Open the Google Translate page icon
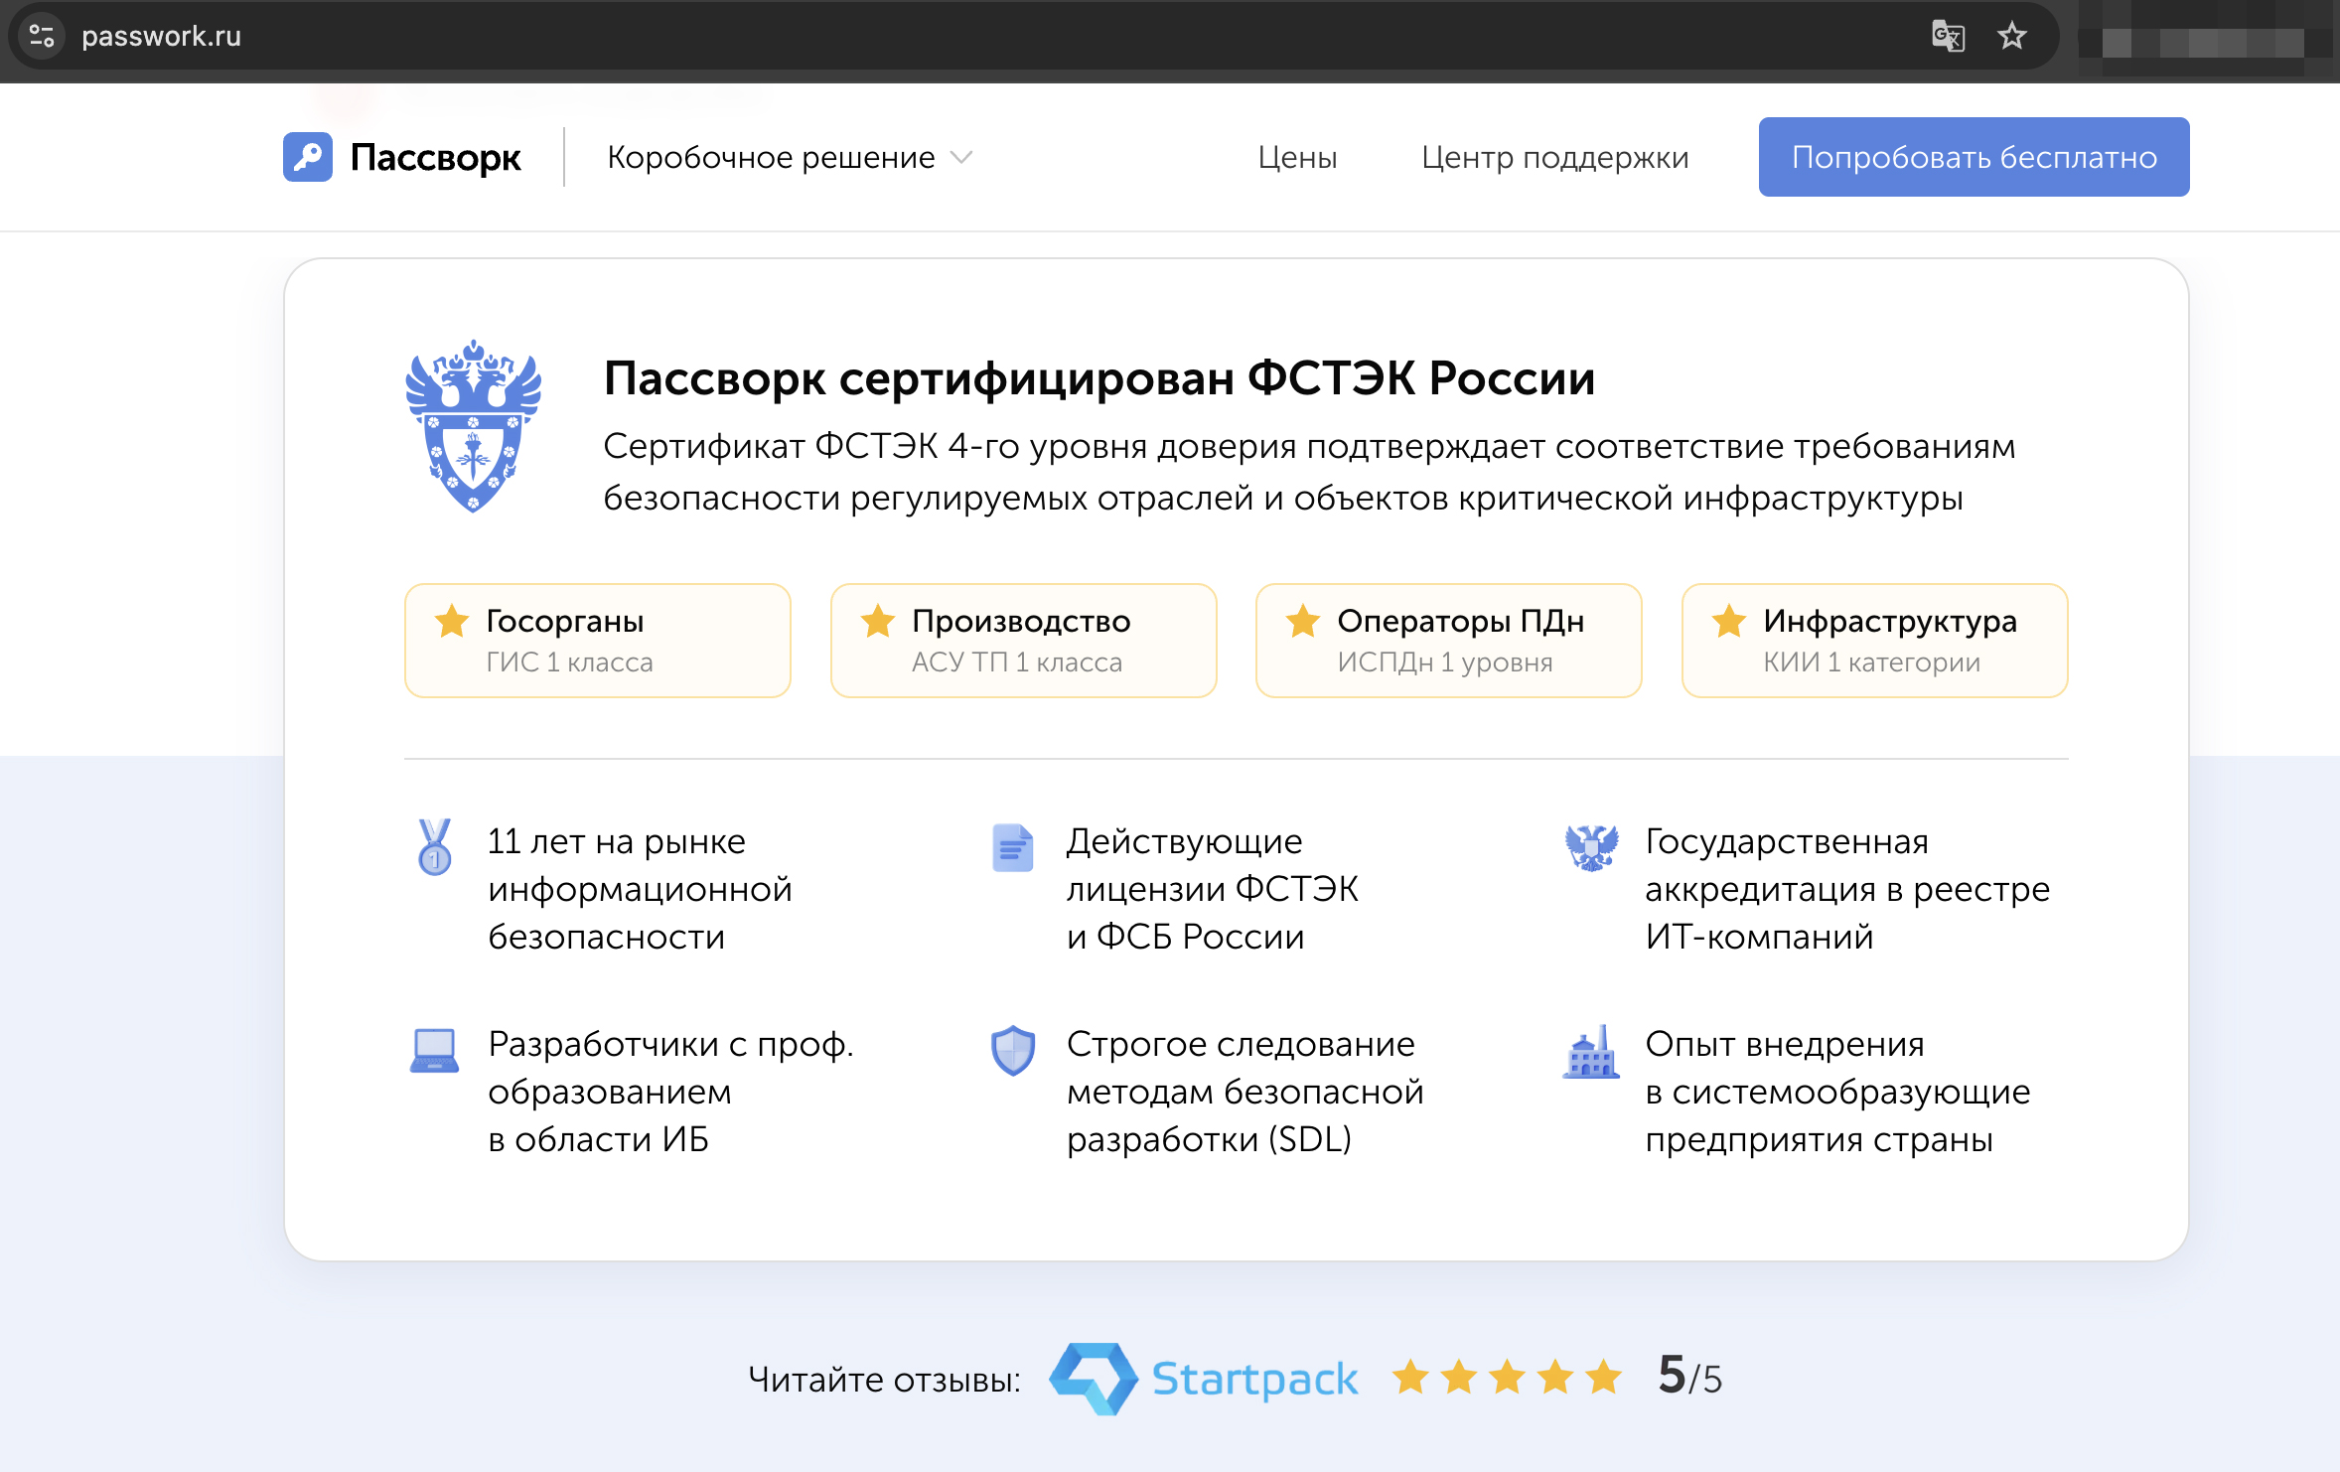Image resolution: width=2340 pixels, height=1472 pixels. [1948, 37]
